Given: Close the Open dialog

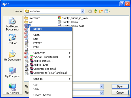Looking at the screenshot, I should coord(127,4).
